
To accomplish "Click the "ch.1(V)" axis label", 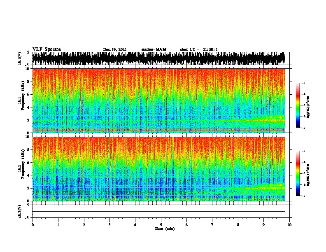I will coord(20,58).
